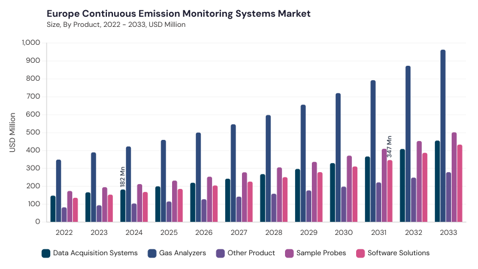
Task: Click the 2025 x-axis label
Action: tap(169, 233)
